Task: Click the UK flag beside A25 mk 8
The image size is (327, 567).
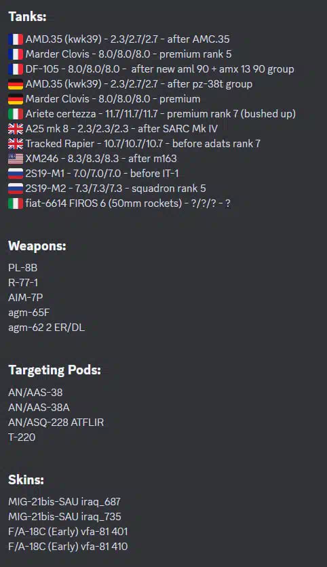Action: pos(16,129)
